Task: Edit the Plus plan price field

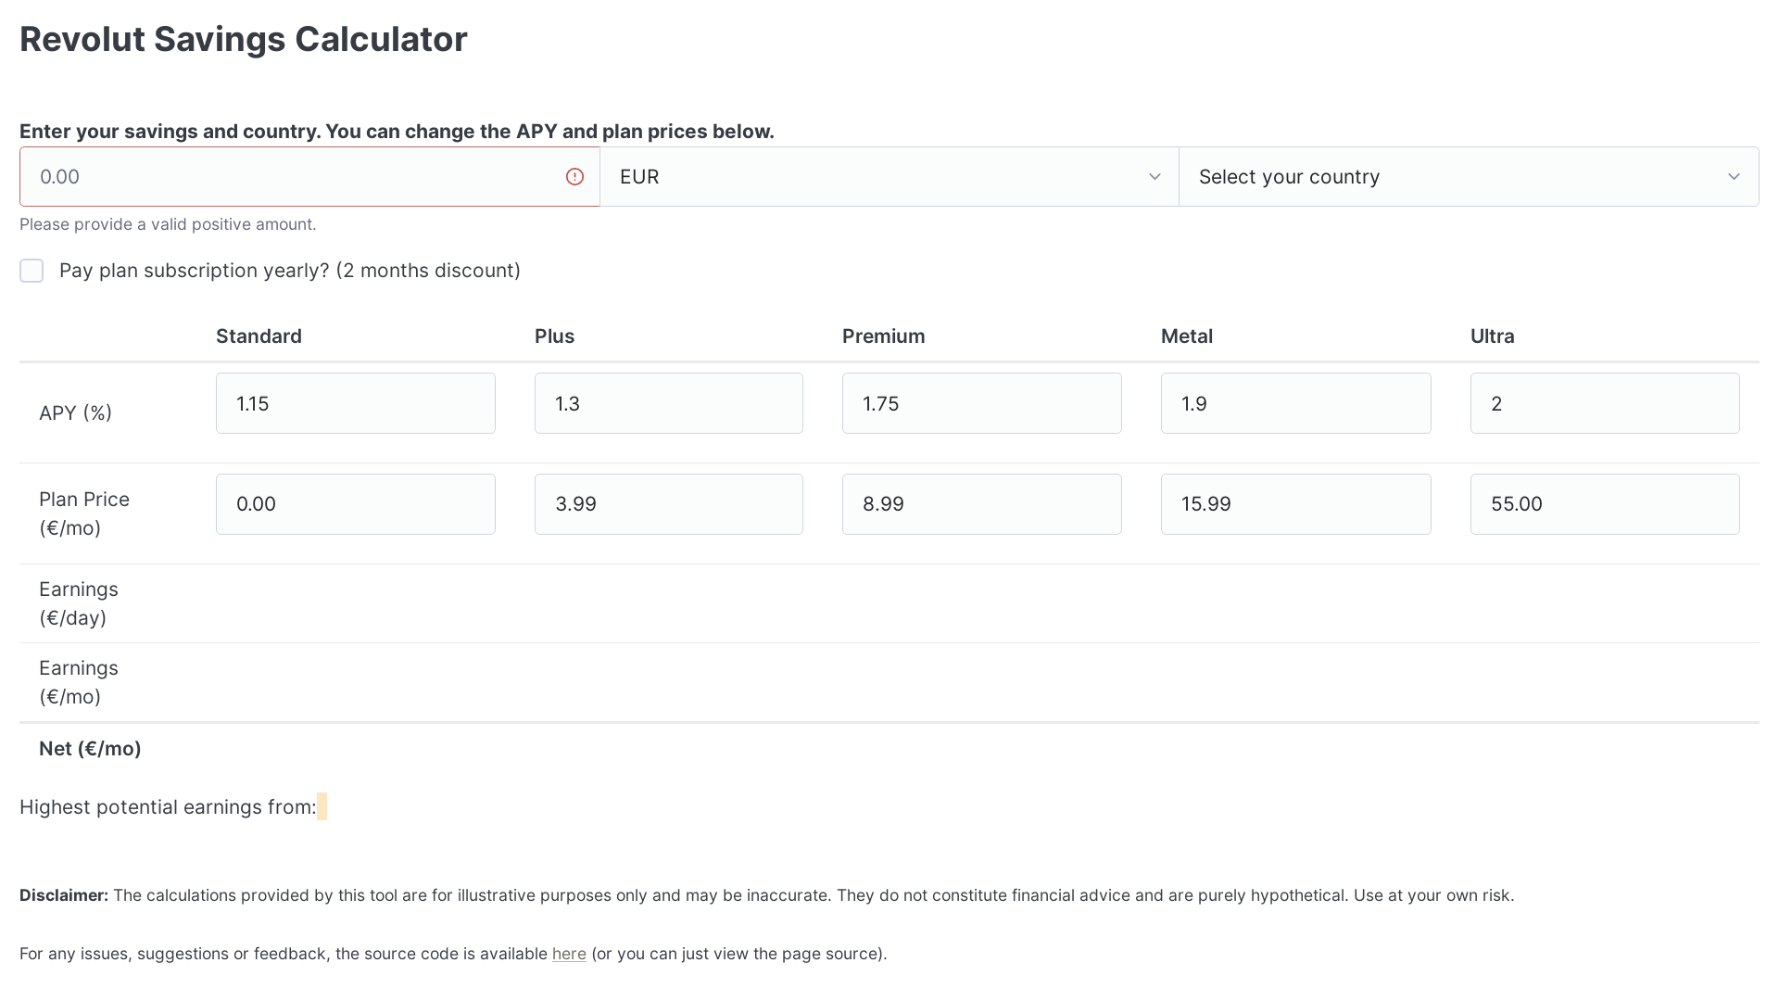Action: (x=669, y=504)
